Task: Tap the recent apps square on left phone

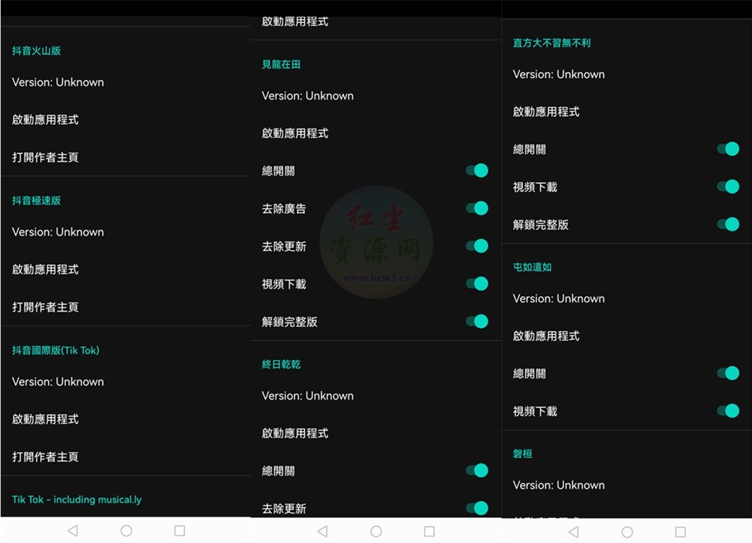Action: point(179,531)
